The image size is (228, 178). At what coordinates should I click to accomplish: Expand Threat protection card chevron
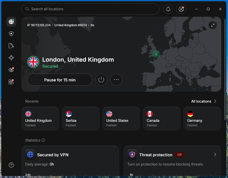[215, 155]
